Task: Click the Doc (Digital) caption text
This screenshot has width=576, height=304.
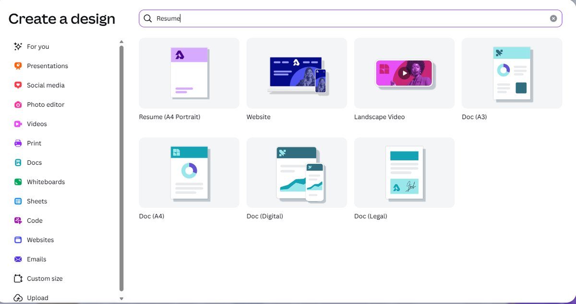Action: (265, 216)
